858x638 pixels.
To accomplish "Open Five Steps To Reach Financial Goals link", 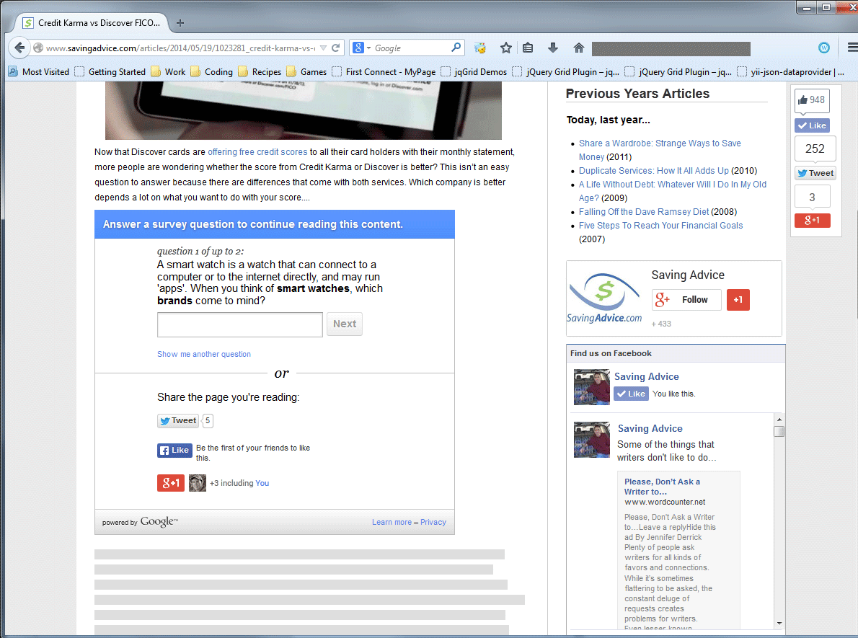I will [660, 226].
